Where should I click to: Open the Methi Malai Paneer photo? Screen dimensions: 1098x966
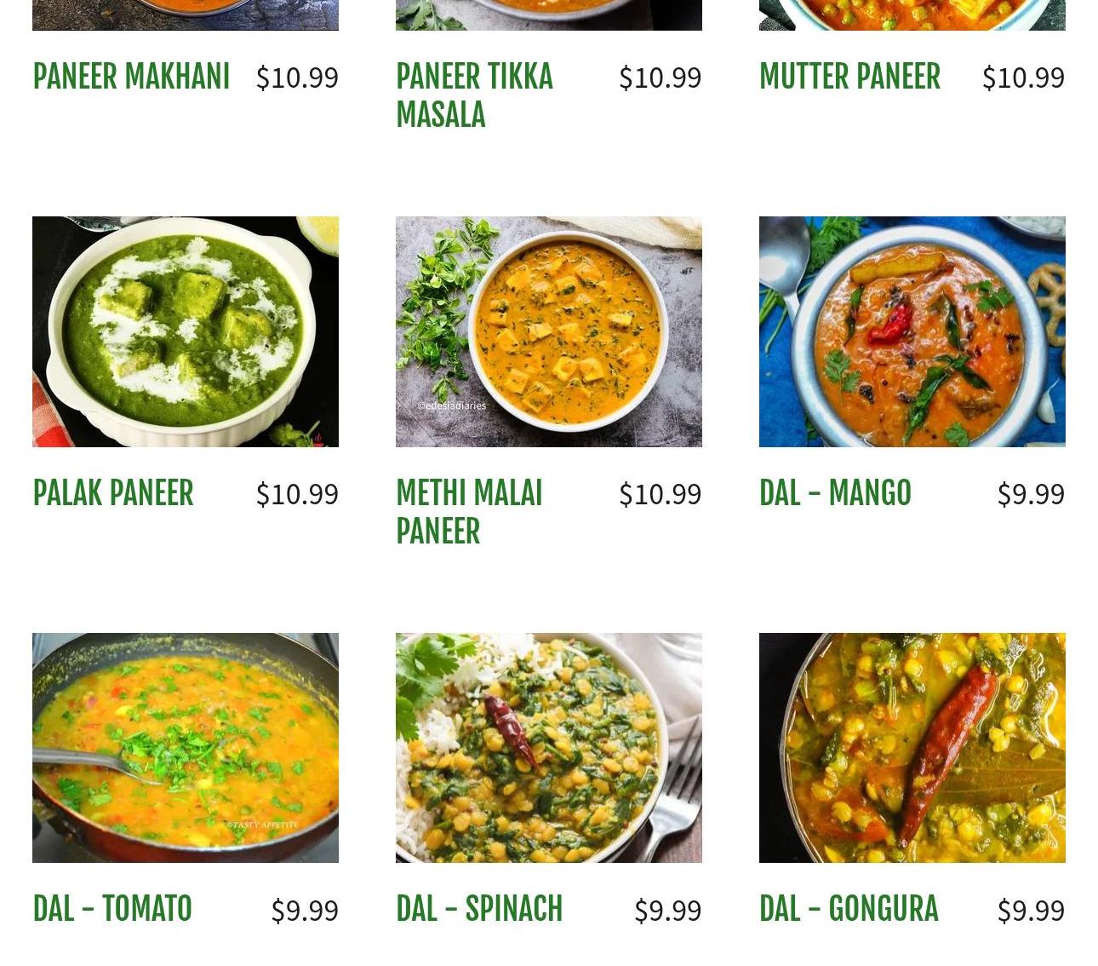point(549,331)
